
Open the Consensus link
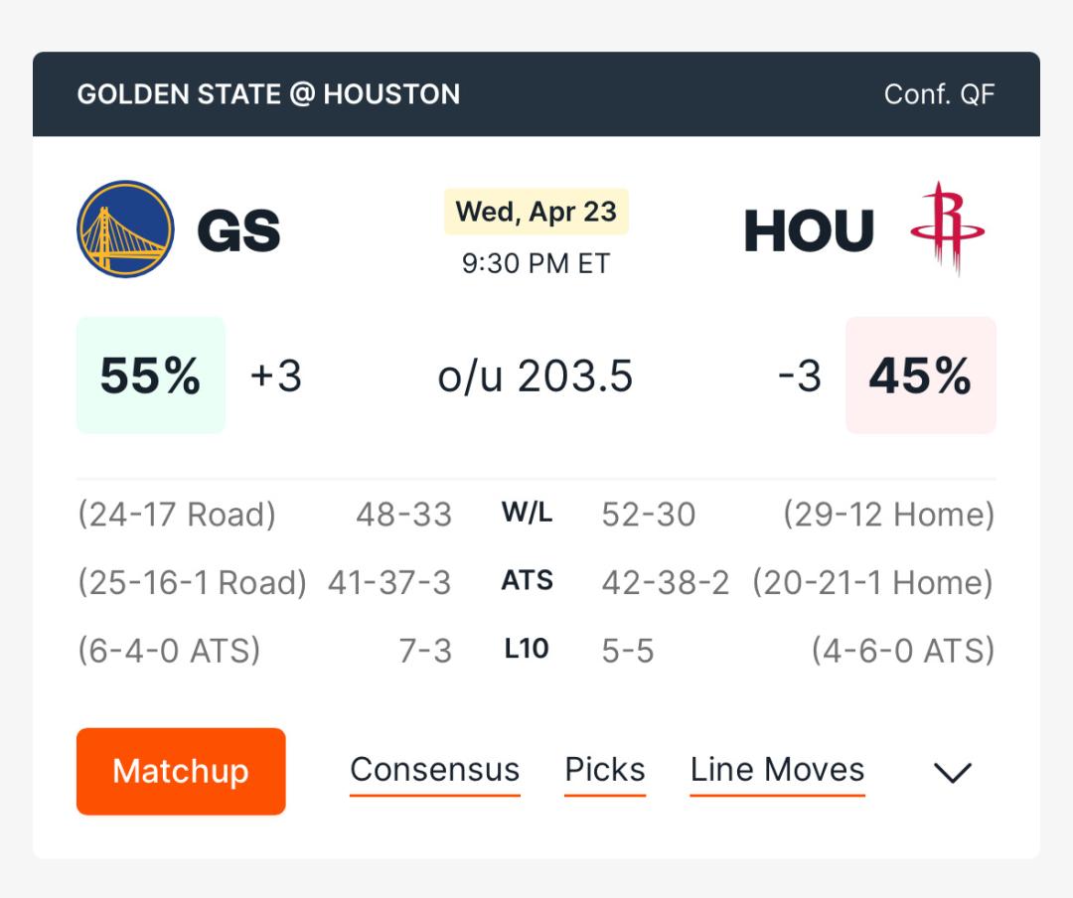click(x=434, y=771)
